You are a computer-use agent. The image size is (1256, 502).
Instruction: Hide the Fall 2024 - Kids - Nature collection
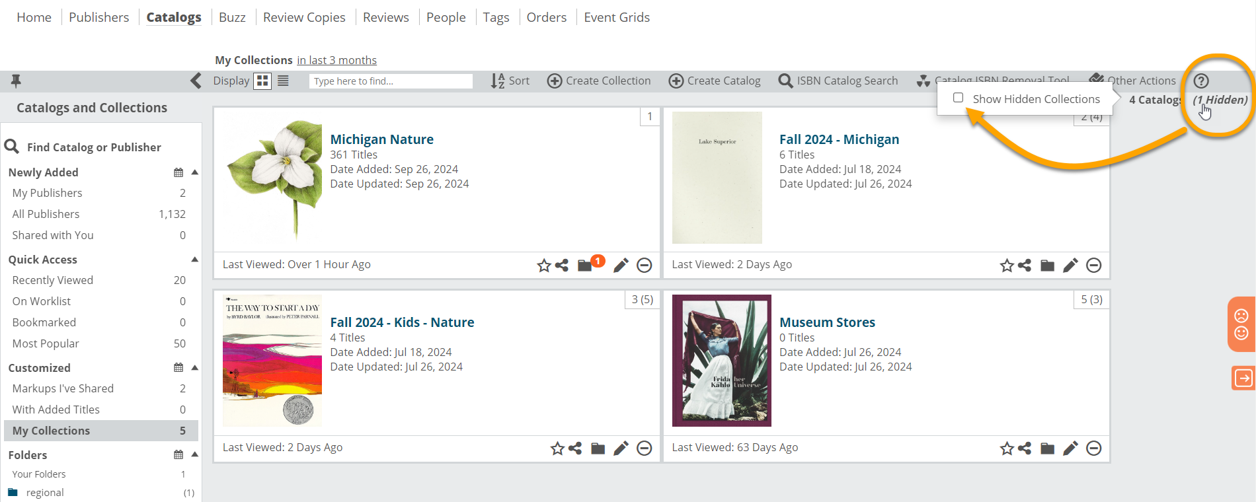click(644, 448)
